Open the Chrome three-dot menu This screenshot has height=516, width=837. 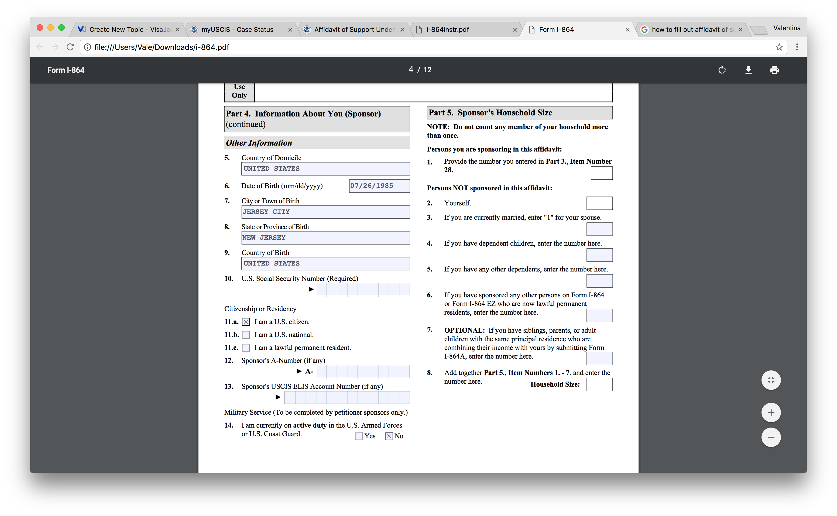797,47
